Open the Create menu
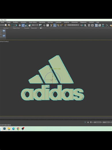112x150 pixels. click(x=9, y=22)
